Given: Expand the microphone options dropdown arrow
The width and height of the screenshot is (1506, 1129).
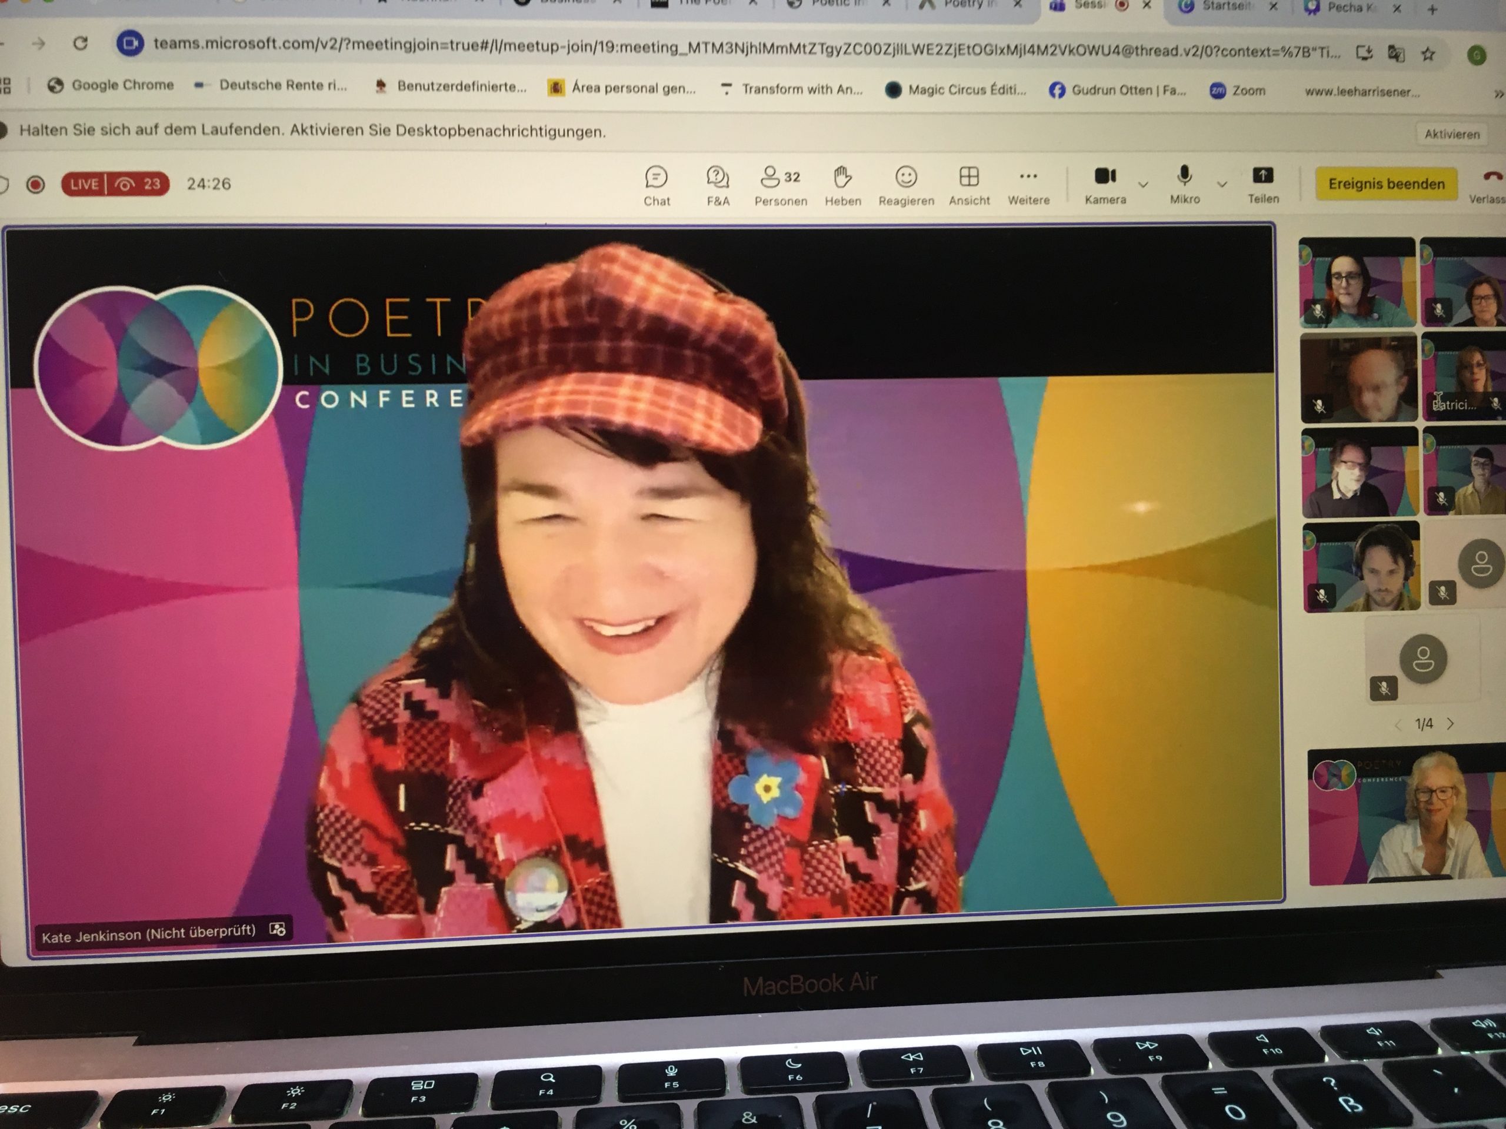Looking at the screenshot, I should 1222,185.
